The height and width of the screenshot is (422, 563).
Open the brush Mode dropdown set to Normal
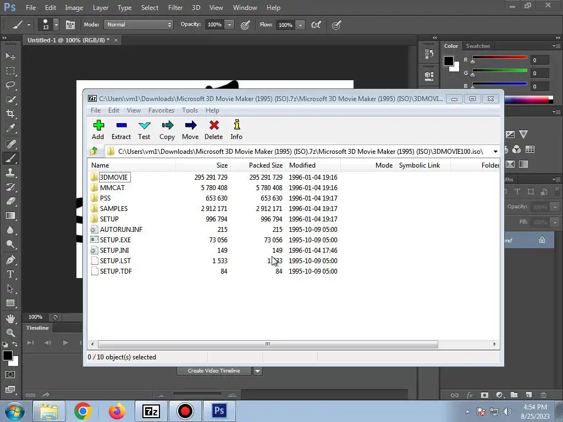[139, 24]
